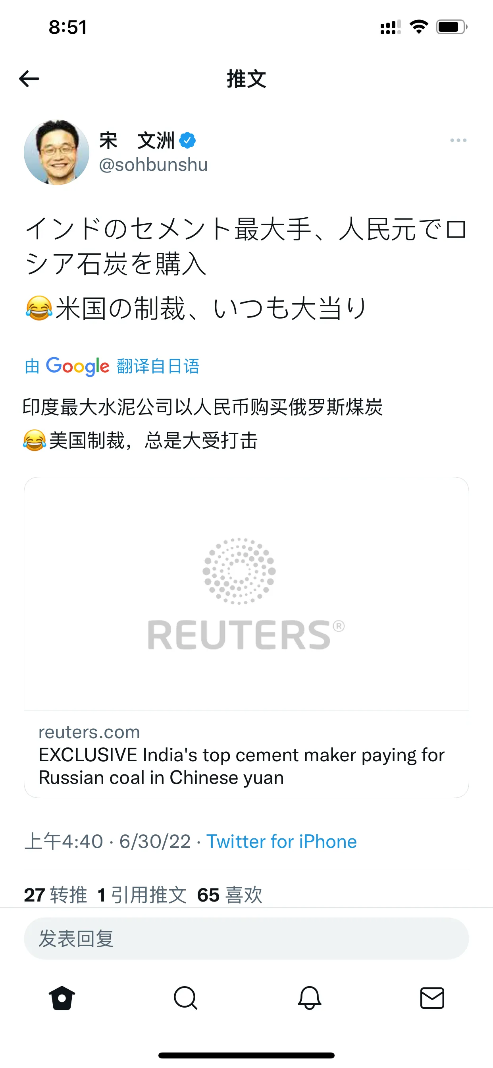Tap the Google translation attribution link
The image size is (493, 1068).
point(112,366)
